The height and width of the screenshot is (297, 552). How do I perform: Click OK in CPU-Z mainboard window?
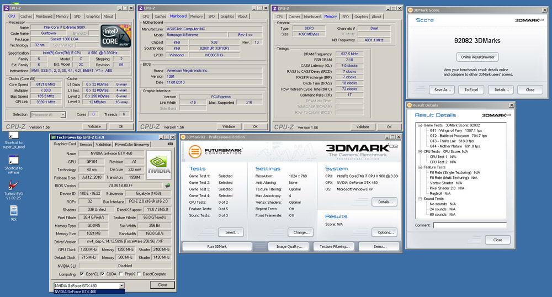pyautogui.click(x=255, y=126)
